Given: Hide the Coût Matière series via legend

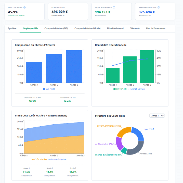Looking at the screenshot, I should pos(40,159).
